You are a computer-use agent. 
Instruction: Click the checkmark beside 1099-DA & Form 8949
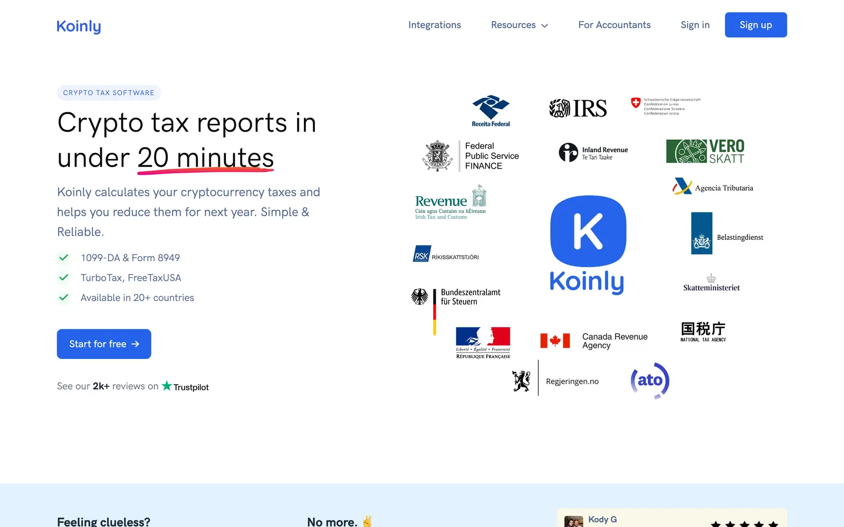[64, 258]
